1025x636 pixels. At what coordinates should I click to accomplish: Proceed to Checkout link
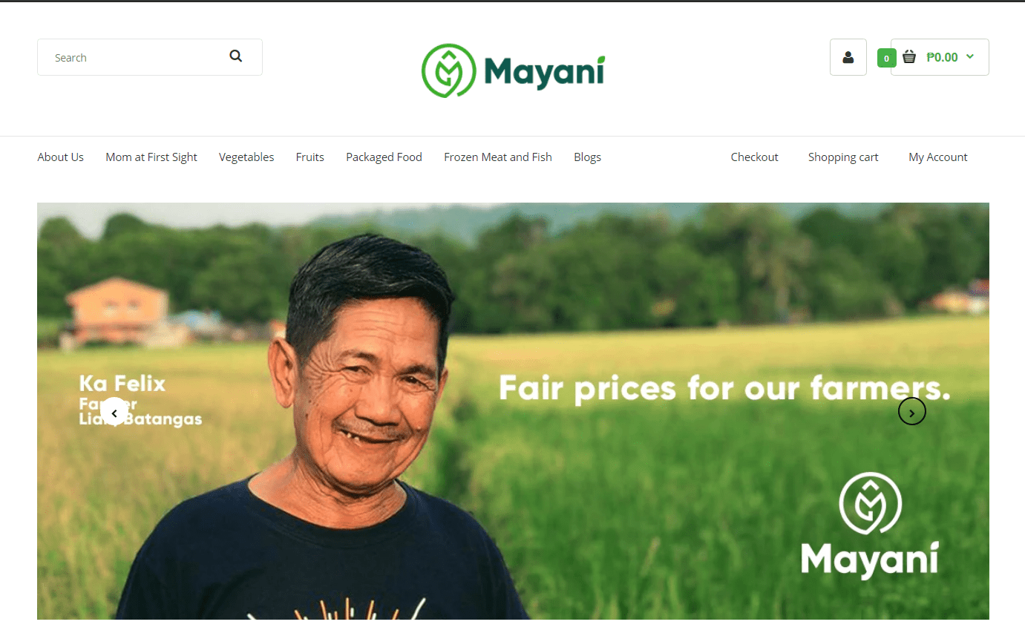pyautogui.click(x=754, y=157)
